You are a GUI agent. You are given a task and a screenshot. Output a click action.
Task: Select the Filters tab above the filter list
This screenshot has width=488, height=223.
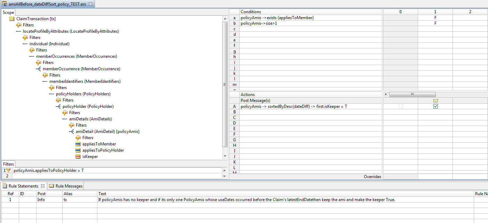click(9, 164)
